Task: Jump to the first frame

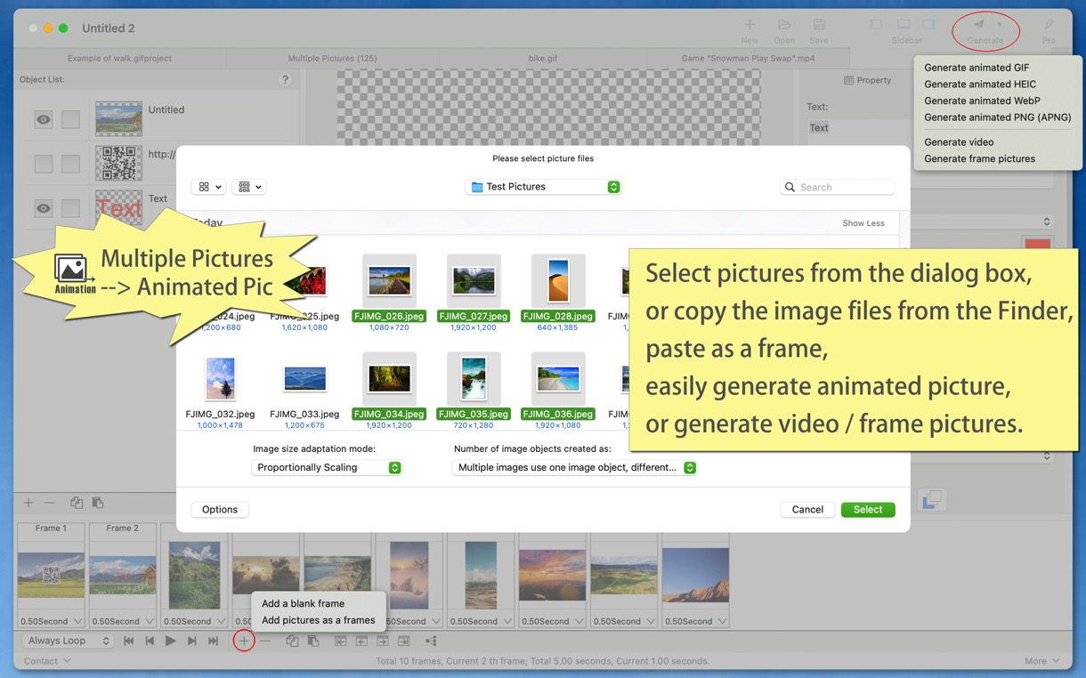Action: [129, 641]
